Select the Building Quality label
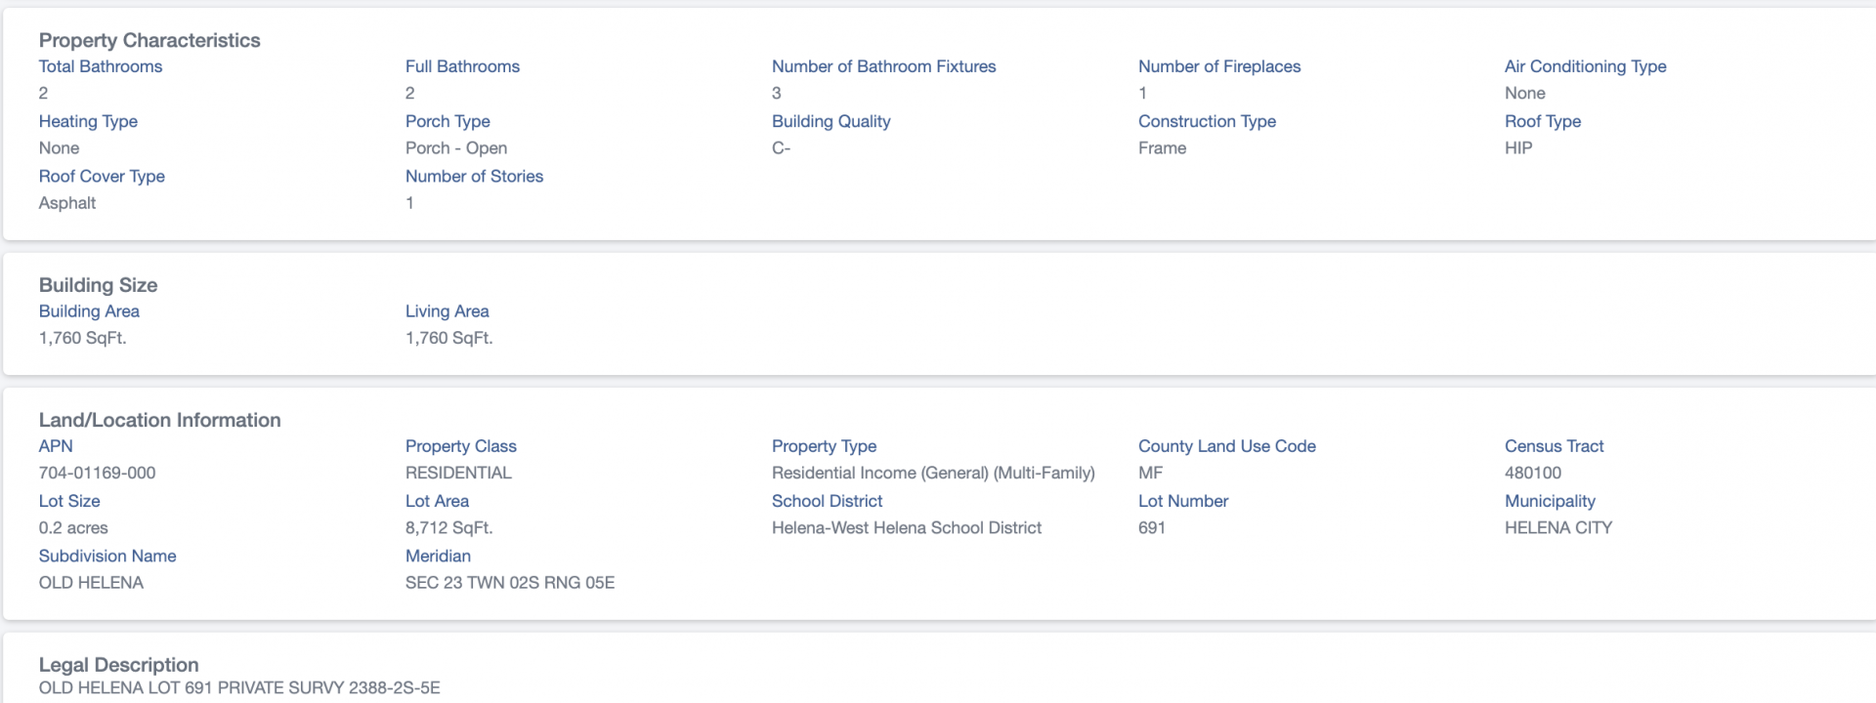 pyautogui.click(x=831, y=121)
